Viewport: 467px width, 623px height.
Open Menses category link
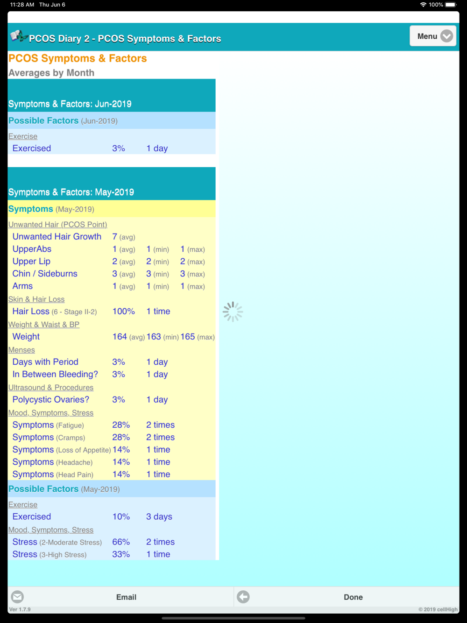point(21,350)
